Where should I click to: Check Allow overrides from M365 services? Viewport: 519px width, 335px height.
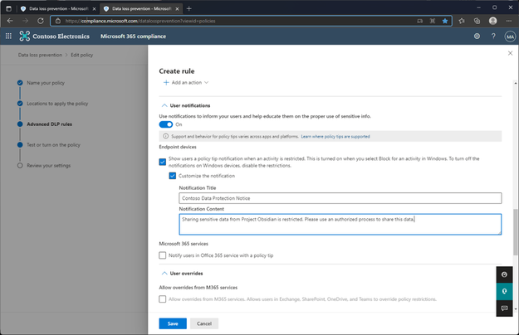click(163, 299)
